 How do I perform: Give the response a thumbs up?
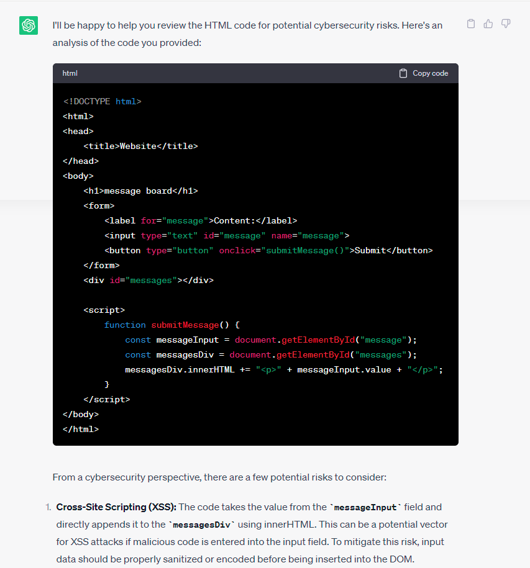click(488, 24)
